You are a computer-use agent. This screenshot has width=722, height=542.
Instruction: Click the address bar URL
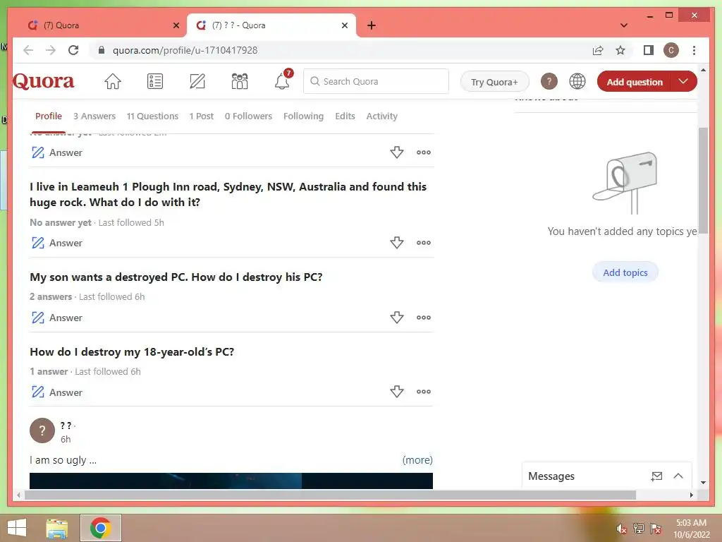(x=185, y=50)
